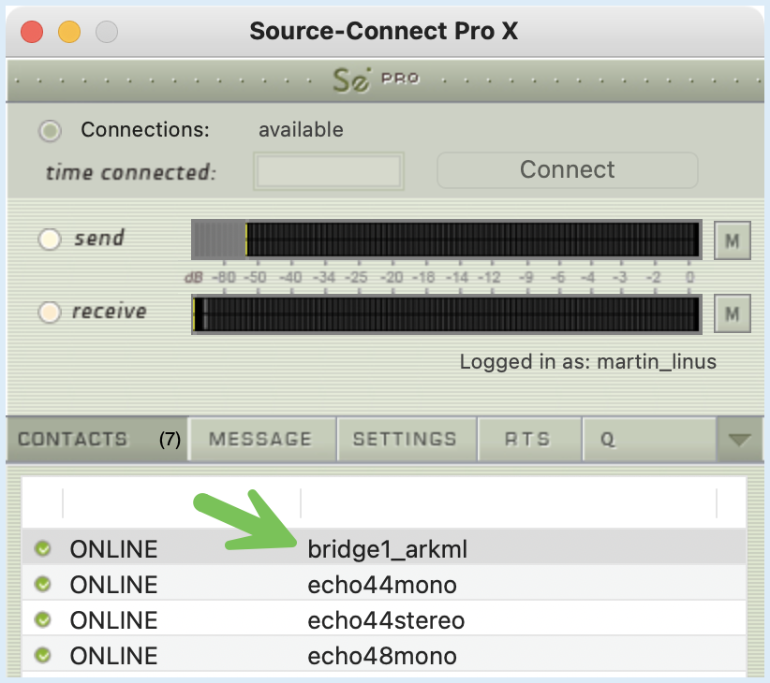Click the bridge1_arkml online status icon
The height and width of the screenshot is (683, 770).
tap(43, 549)
